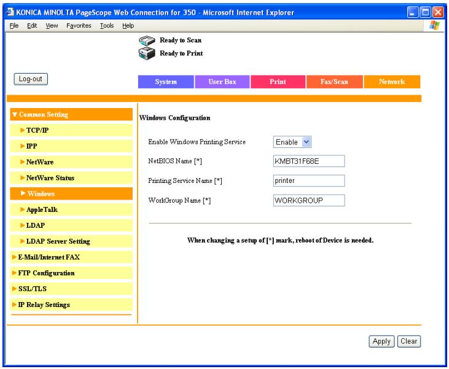
Task: Open the Help menu
Action: click(128, 26)
